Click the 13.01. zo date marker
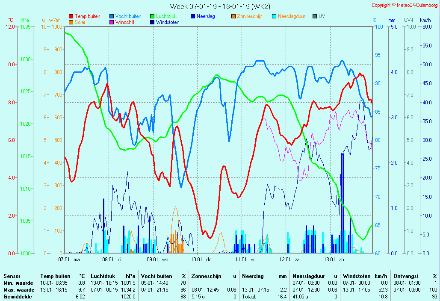 click(x=334, y=260)
